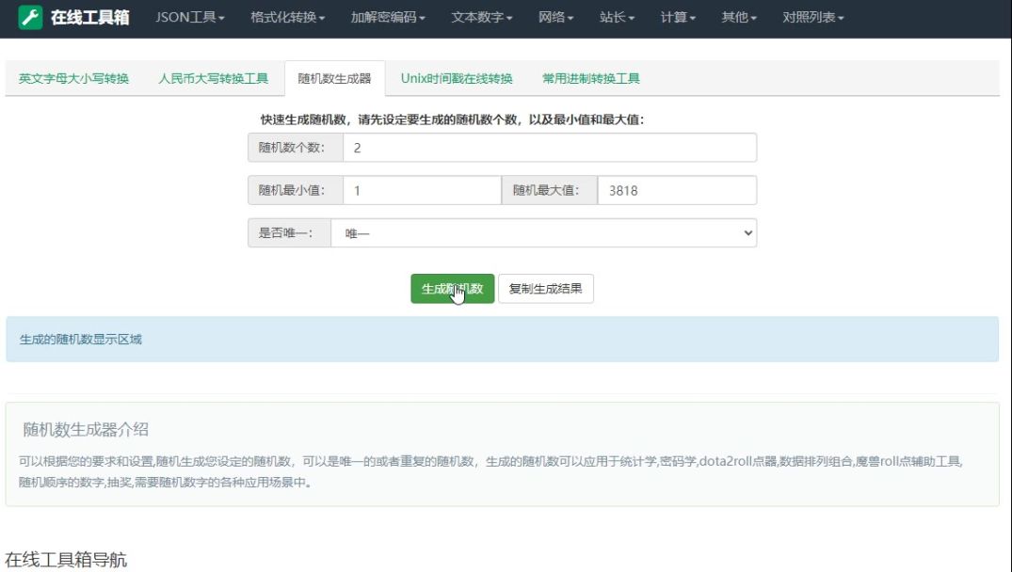
Task: Click the 随机最大值 field showing 3818
Action: coord(676,190)
